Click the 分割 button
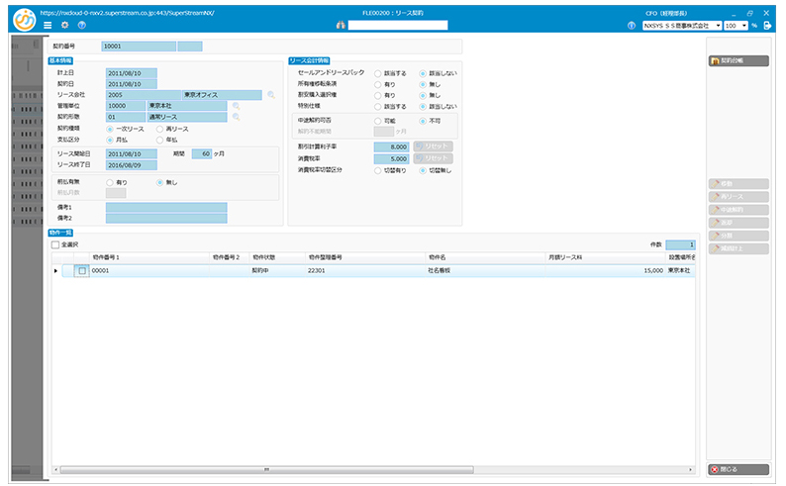The height and width of the screenshot is (486, 786). [738, 236]
